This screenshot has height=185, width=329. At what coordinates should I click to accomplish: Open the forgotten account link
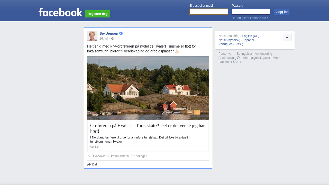(x=250, y=18)
